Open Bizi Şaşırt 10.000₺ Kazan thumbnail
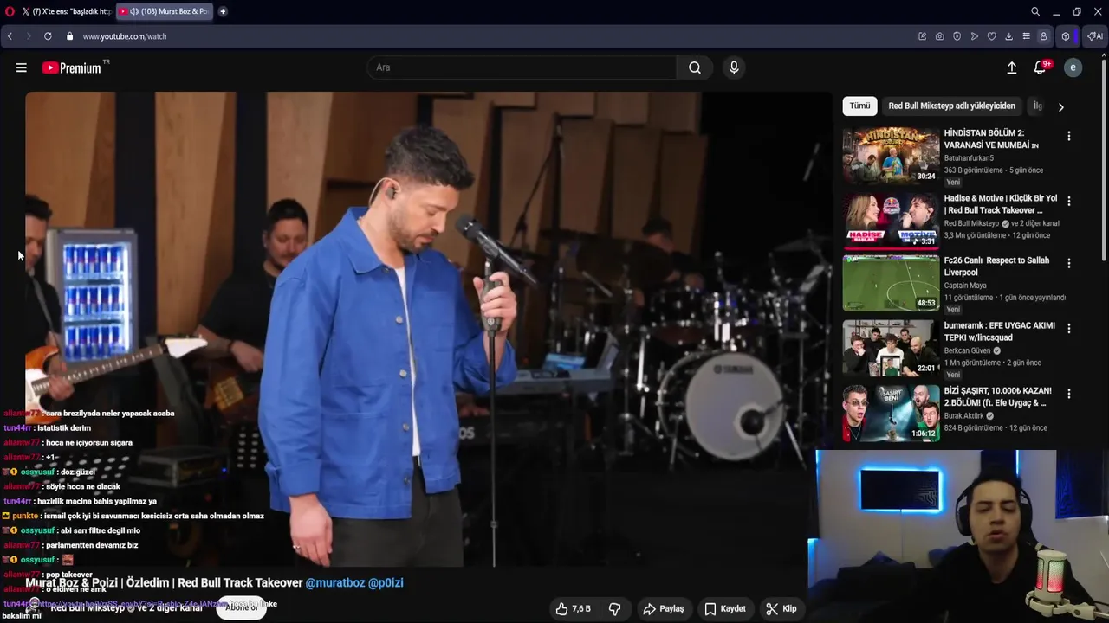Viewport: 1109px width, 623px height. 891,413
